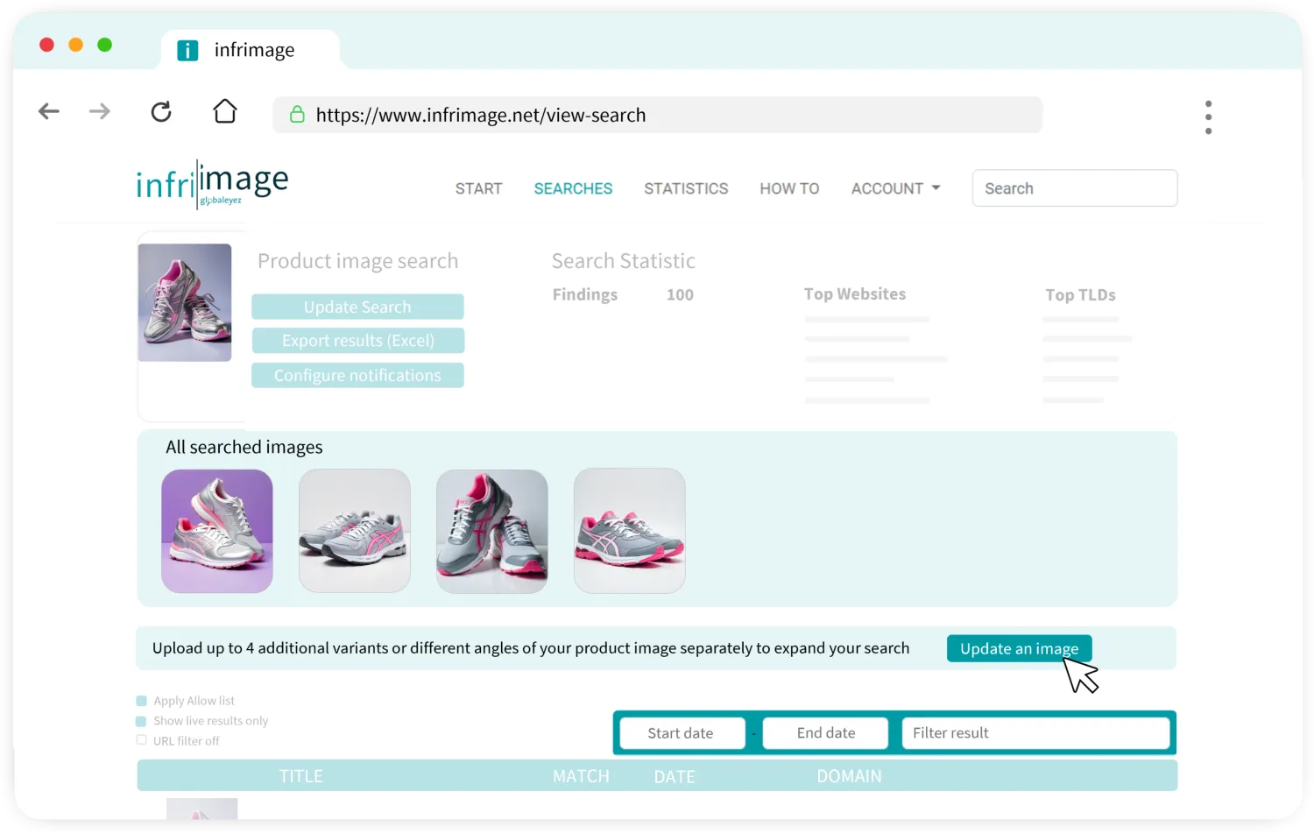Screen dimensions: 1314x834
Task: Open the HOW TO menu item
Action: (x=789, y=188)
